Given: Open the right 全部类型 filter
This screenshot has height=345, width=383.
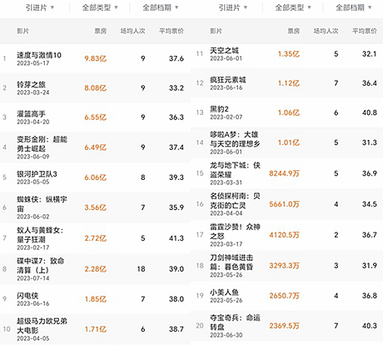Looking at the screenshot, I should coord(293,7).
